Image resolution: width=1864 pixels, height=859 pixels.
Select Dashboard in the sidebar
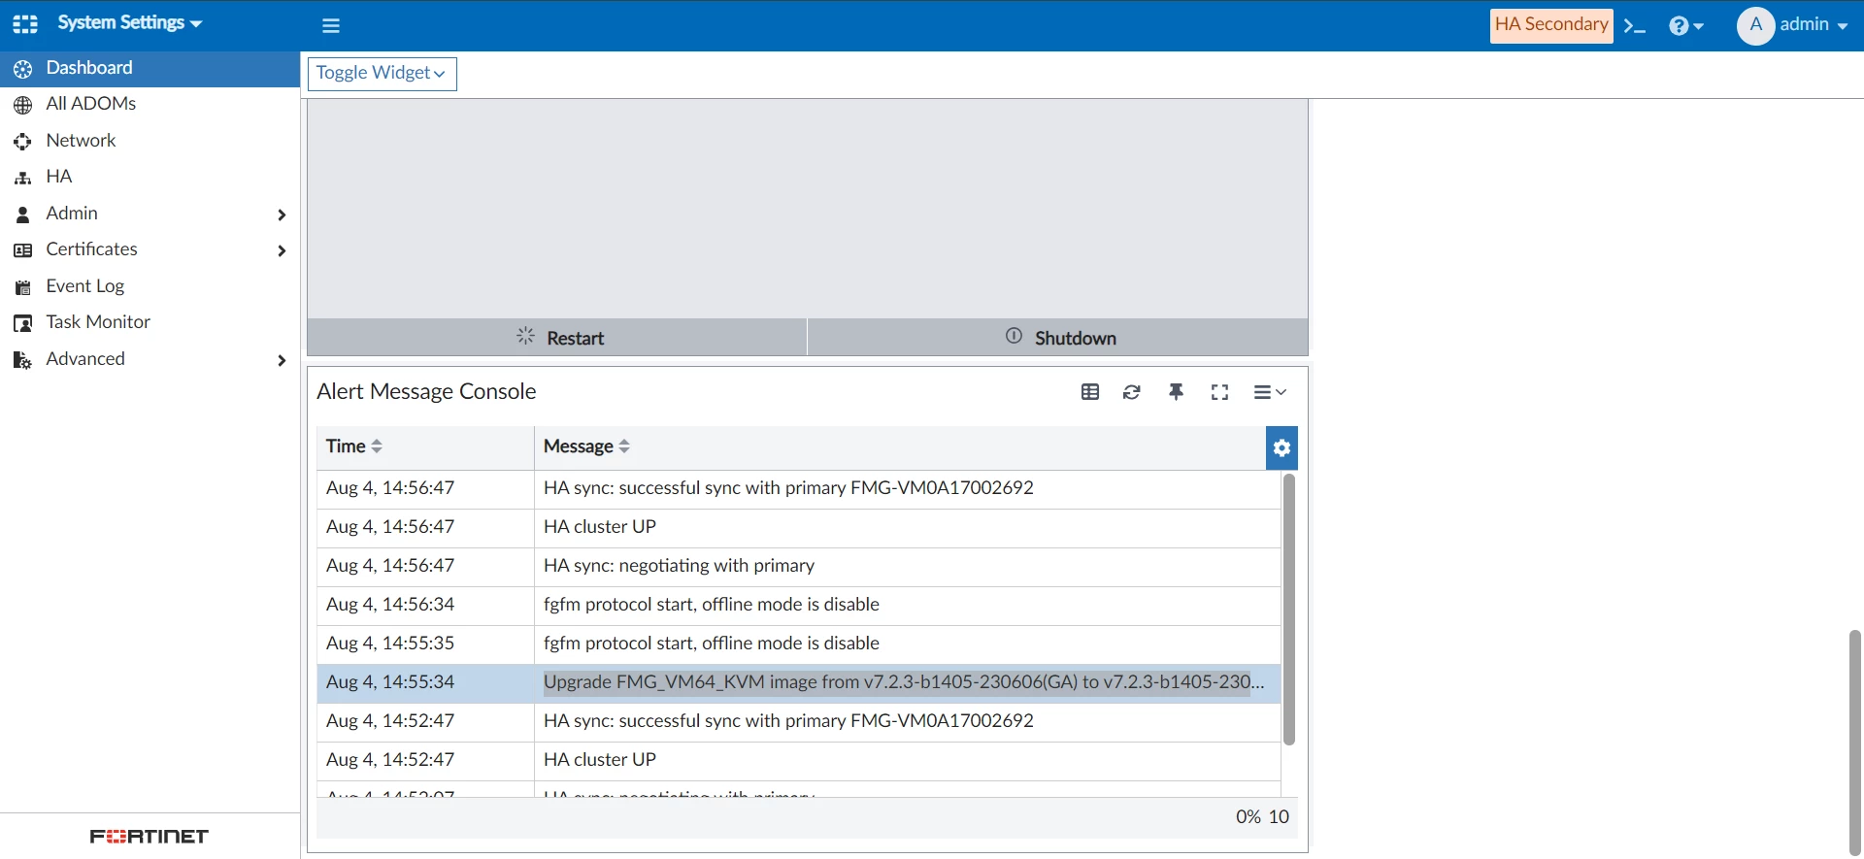pyautogui.click(x=150, y=68)
